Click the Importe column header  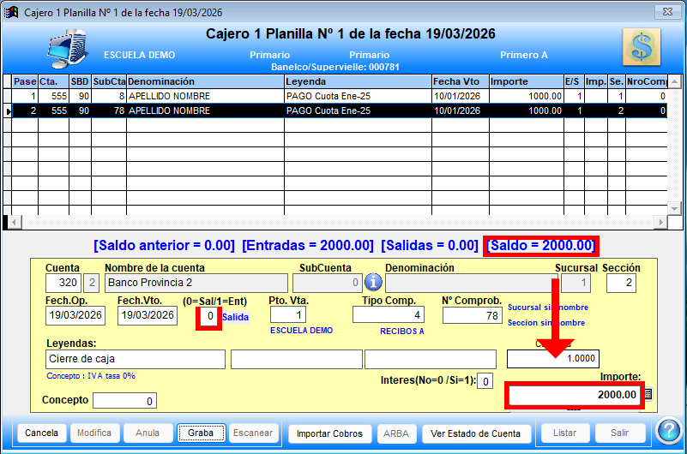[524, 81]
